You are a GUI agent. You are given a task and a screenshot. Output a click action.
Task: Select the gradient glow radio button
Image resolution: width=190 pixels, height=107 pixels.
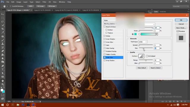click(x=139, y=34)
